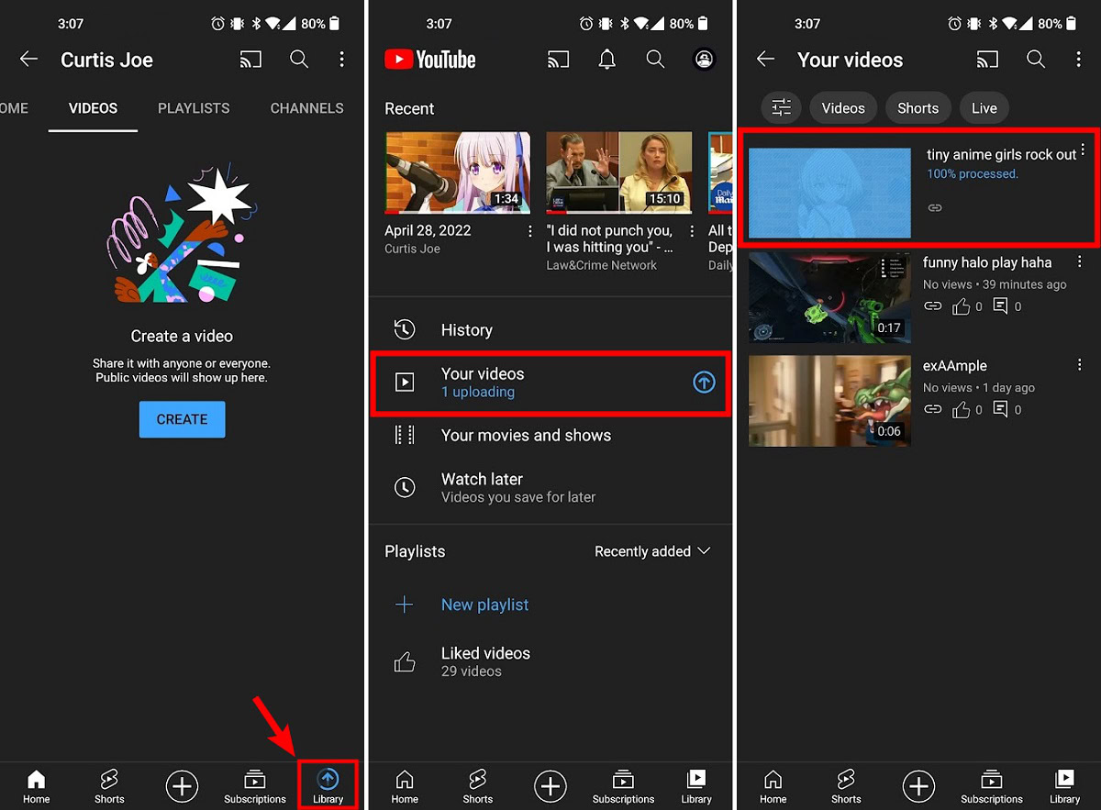Switch to the CHANNELS tab
The image size is (1101, 810).
306,108
